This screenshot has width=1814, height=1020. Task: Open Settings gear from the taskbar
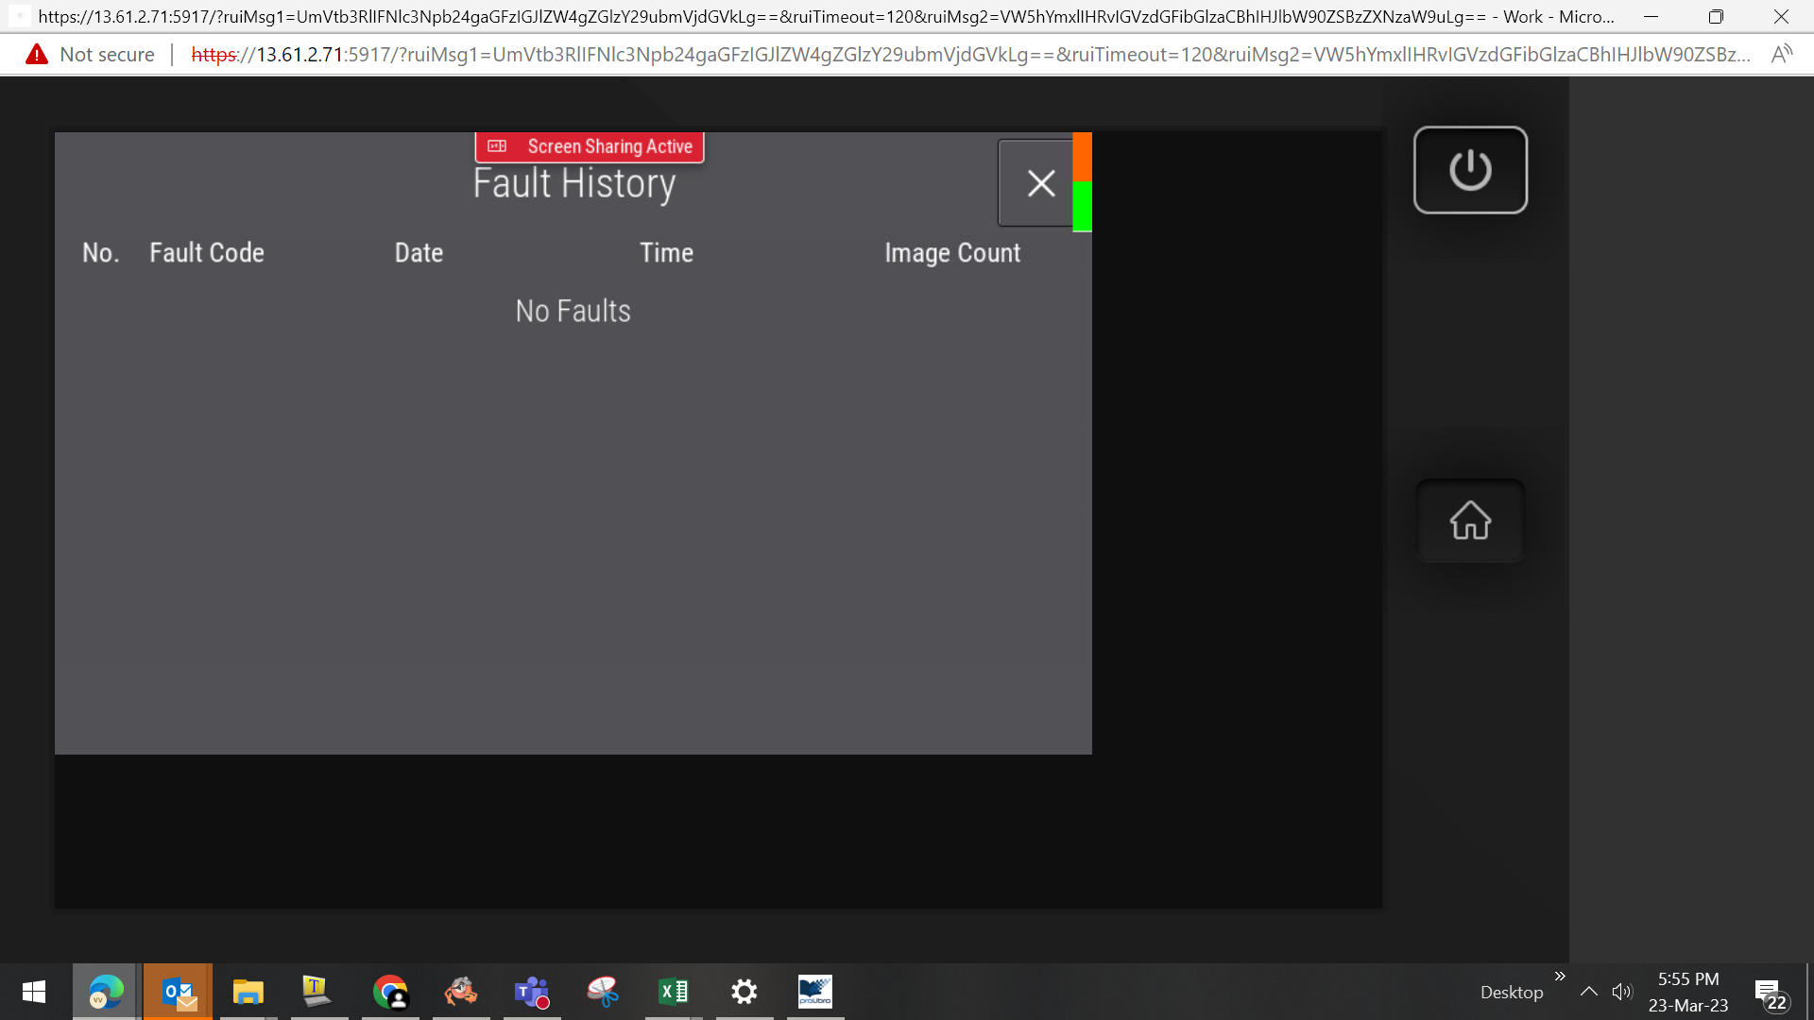coord(744,992)
